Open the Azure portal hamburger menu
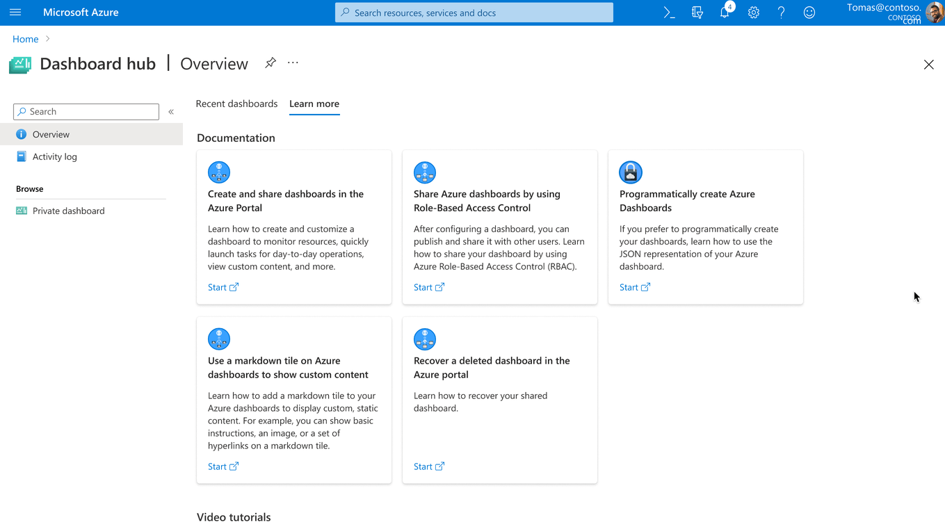This screenshot has width=945, height=529. [15, 12]
